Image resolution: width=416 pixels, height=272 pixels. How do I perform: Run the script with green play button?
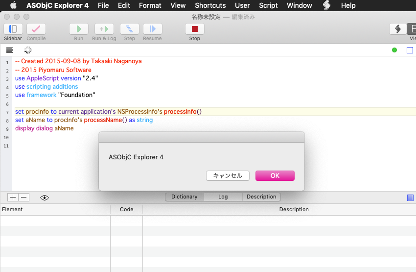[x=78, y=29]
